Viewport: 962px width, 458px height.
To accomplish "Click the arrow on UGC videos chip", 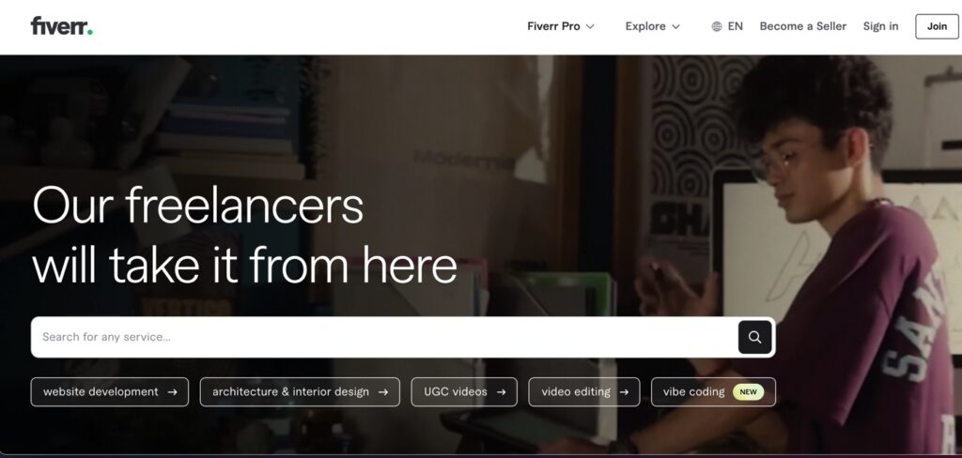I will [501, 391].
